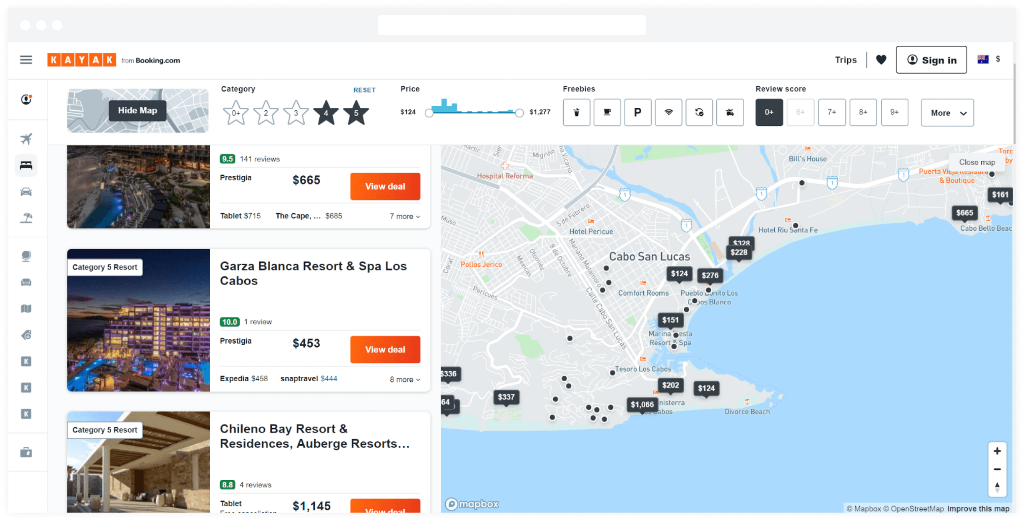This screenshot has height=521, width=1024.
Task: Select the 5-star category
Action: tap(356, 112)
